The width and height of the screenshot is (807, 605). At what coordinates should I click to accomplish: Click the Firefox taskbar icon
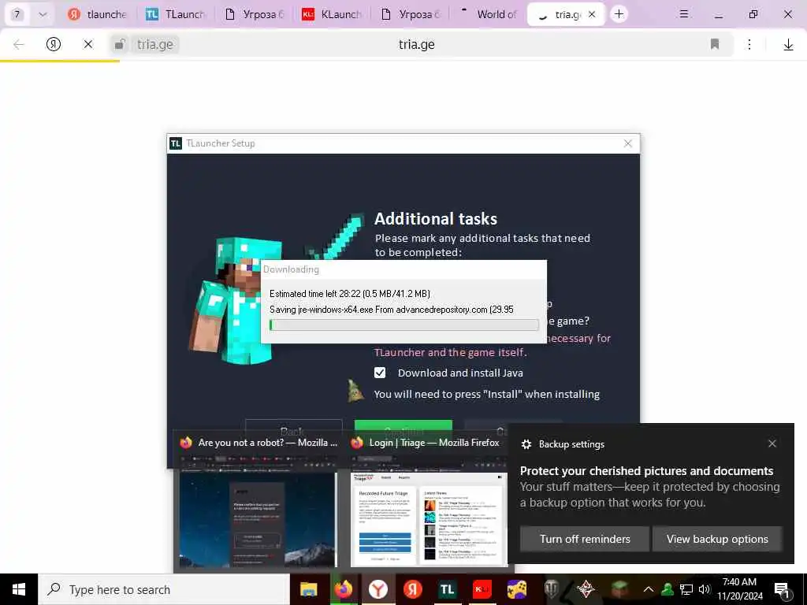(344, 589)
